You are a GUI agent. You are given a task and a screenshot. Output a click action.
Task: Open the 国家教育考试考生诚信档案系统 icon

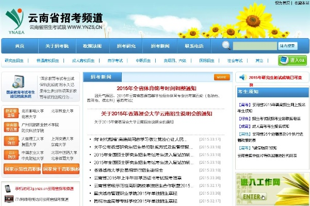(x=20, y=85)
